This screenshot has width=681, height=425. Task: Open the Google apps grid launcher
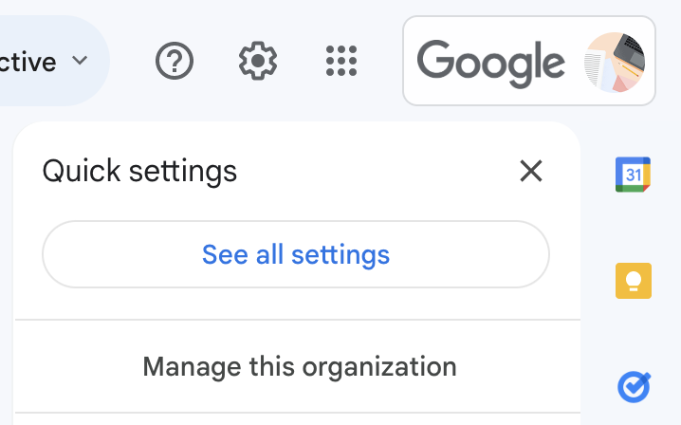click(x=340, y=62)
